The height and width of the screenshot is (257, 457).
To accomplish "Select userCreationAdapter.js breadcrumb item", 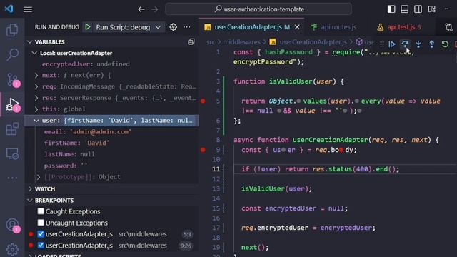I will [313, 42].
